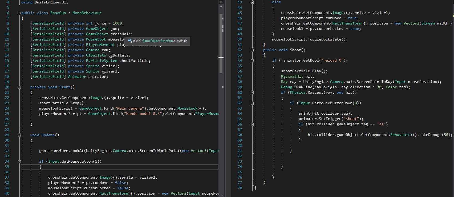This screenshot has width=454, height=197.
Task: Click the "ai" string on line 66
Action: pyautogui.click(x=381, y=124)
